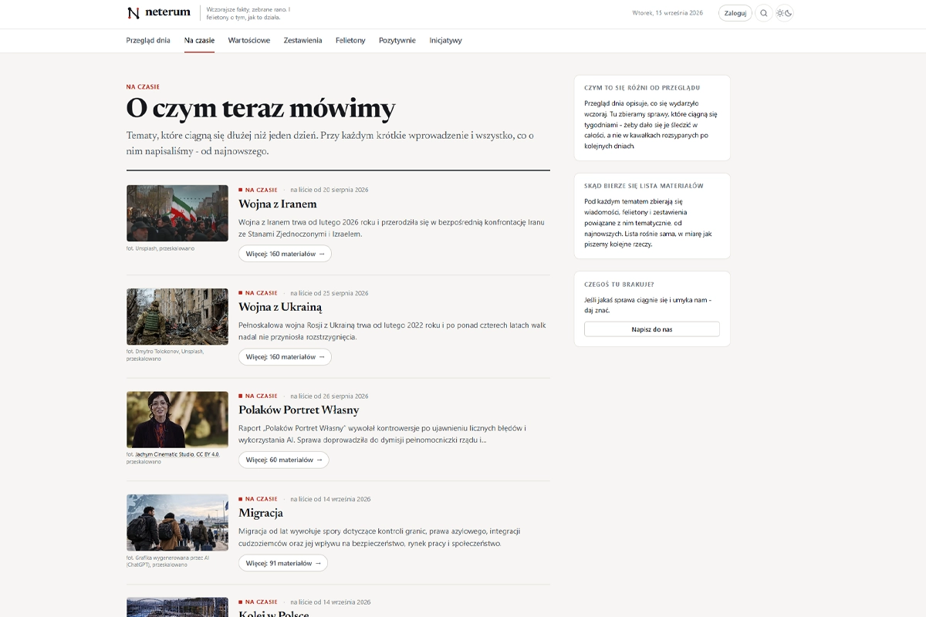This screenshot has height=617, width=926.
Task: Click the heading O czym teraz mówimy
Action: (x=261, y=108)
